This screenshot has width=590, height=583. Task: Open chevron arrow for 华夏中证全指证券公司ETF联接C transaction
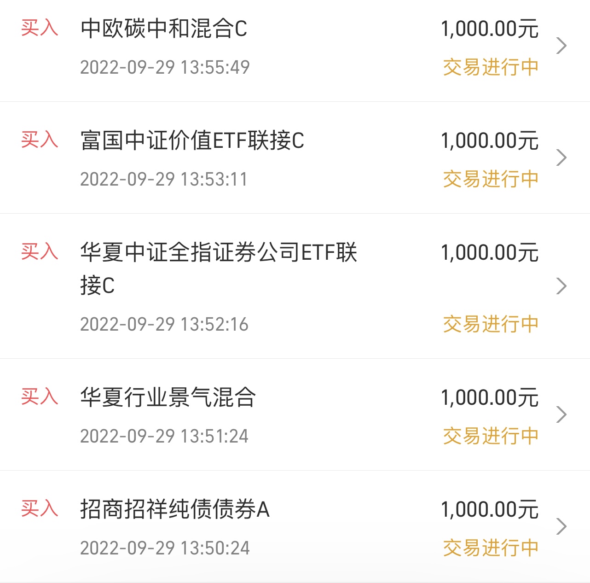(x=561, y=286)
